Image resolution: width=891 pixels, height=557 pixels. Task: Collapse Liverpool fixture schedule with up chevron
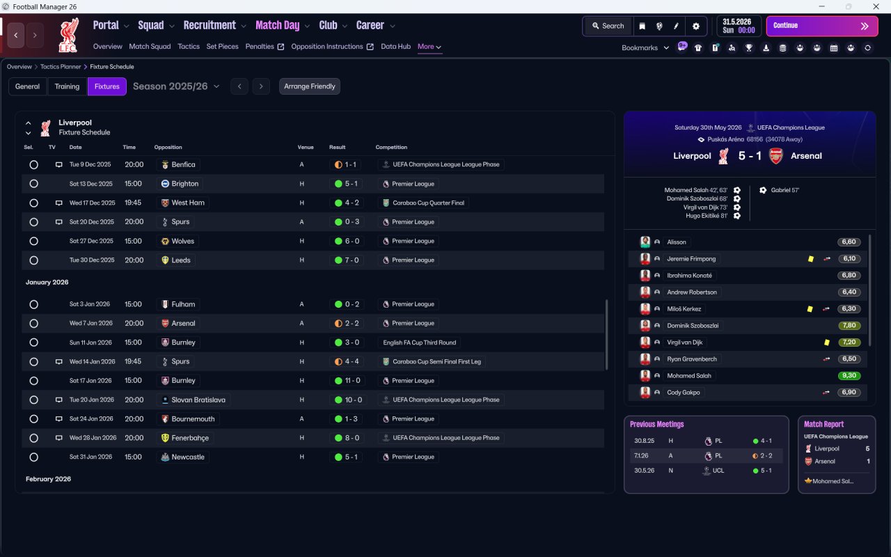[x=29, y=123]
